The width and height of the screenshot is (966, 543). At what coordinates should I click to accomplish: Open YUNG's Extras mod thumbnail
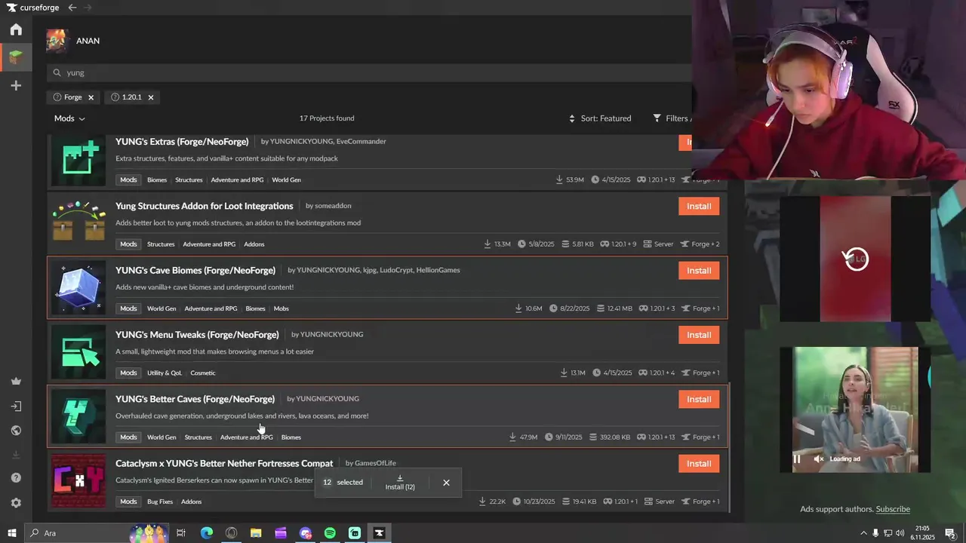pyautogui.click(x=78, y=161)
